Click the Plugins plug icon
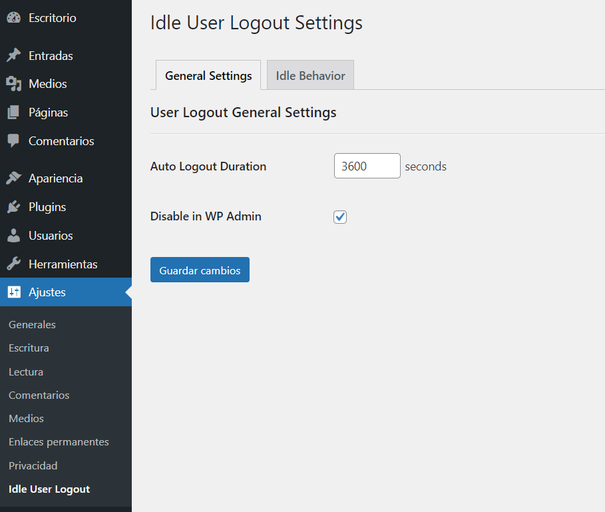The image size is (605, 512). pyautogui.click(x=14, y=207)
